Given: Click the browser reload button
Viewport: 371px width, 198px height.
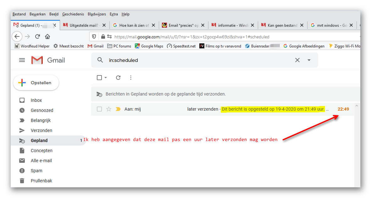Looking at the screenshot, I should pos(37,36).
